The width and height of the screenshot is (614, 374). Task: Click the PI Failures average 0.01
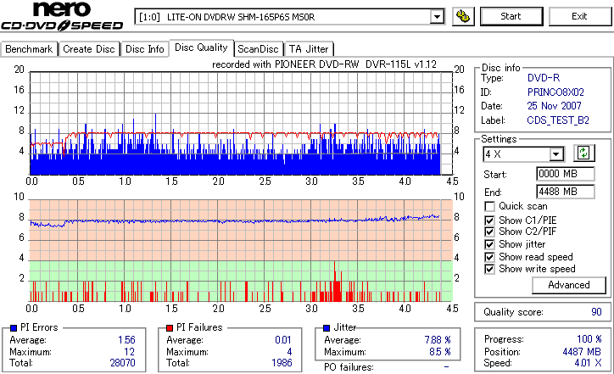coord(283,340)
